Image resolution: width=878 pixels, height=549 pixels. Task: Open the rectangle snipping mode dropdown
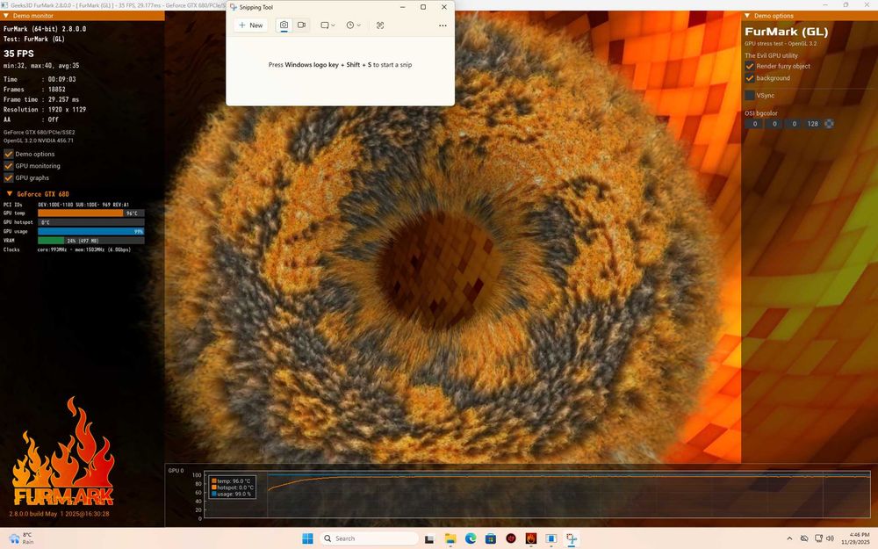point(327,25)
